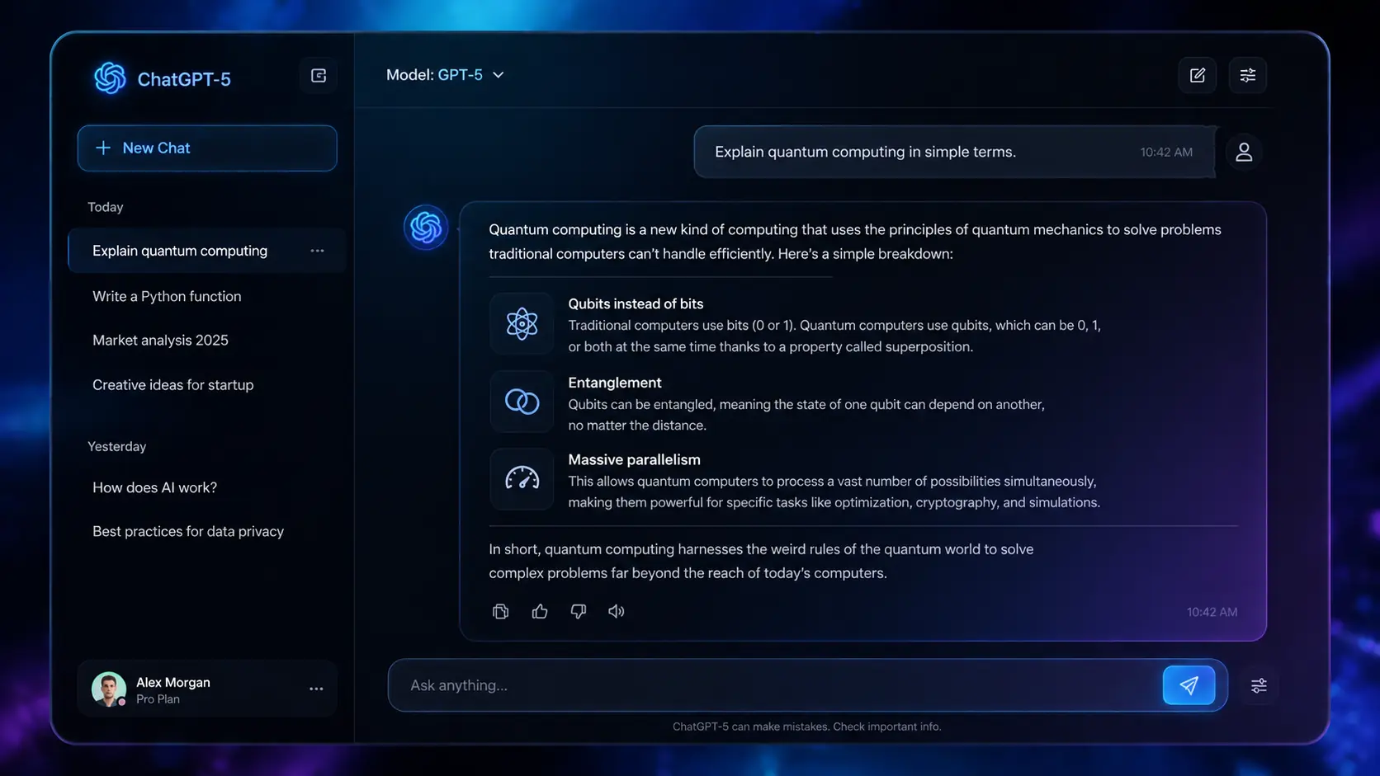Start a New Chat
The height and width of the screenshot is (776, 1380).
click(206, 148)
